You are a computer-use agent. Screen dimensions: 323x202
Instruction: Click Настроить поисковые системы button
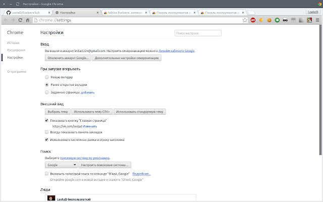pyautogui.click(x=104, y=165)
